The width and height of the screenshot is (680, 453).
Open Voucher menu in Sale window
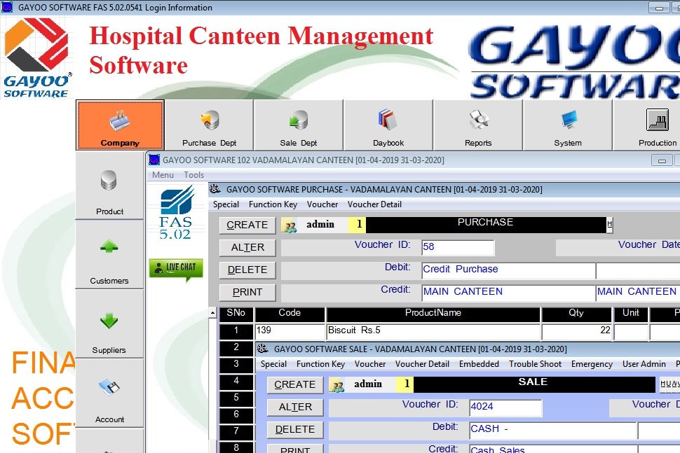click(370, 364)
